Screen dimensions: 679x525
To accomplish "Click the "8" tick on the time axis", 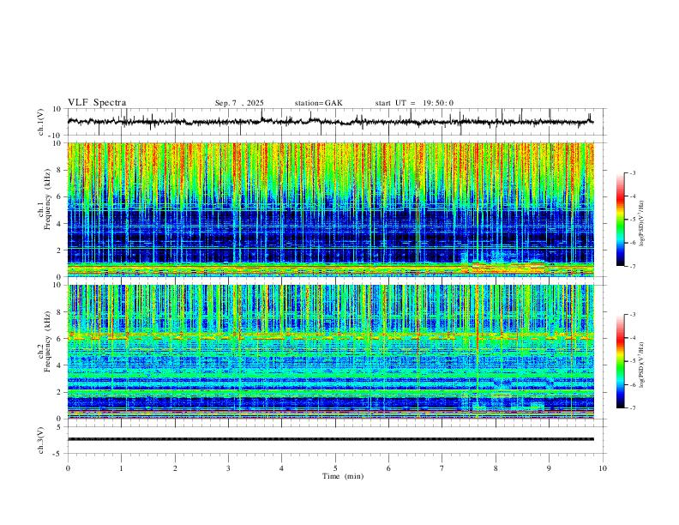I will 496,468.
